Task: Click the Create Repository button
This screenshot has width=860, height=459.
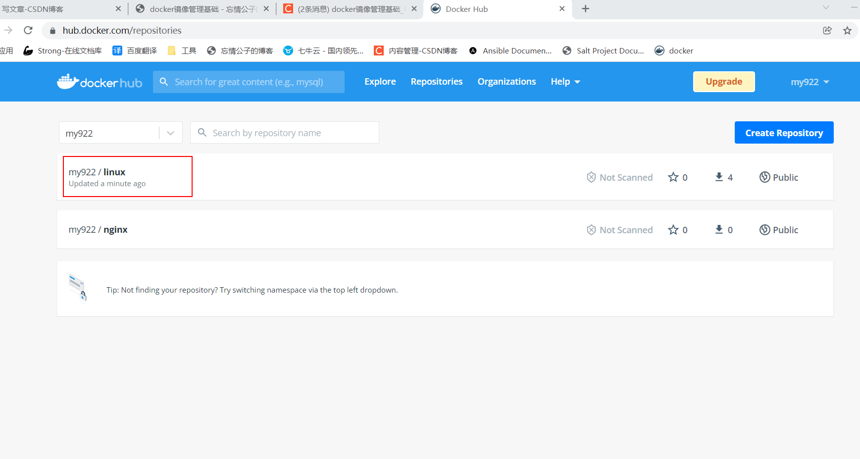Action: (x=784, y=133)
